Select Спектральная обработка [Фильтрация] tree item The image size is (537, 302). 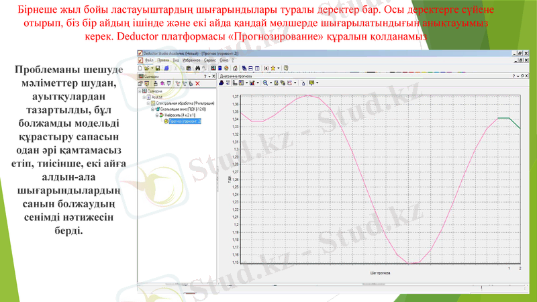[x=185, y=103]
